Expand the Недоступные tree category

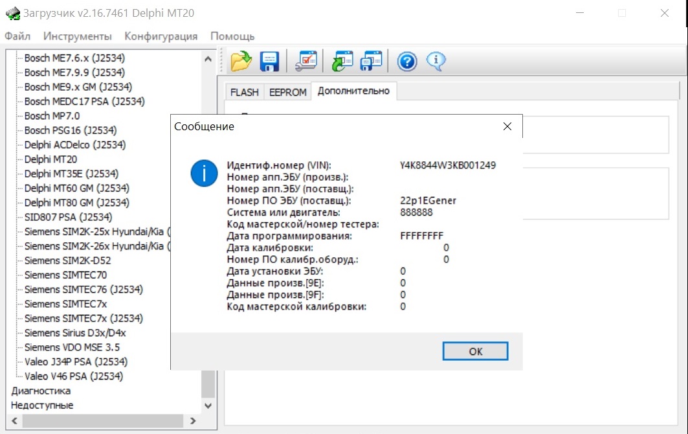point(42,405)
